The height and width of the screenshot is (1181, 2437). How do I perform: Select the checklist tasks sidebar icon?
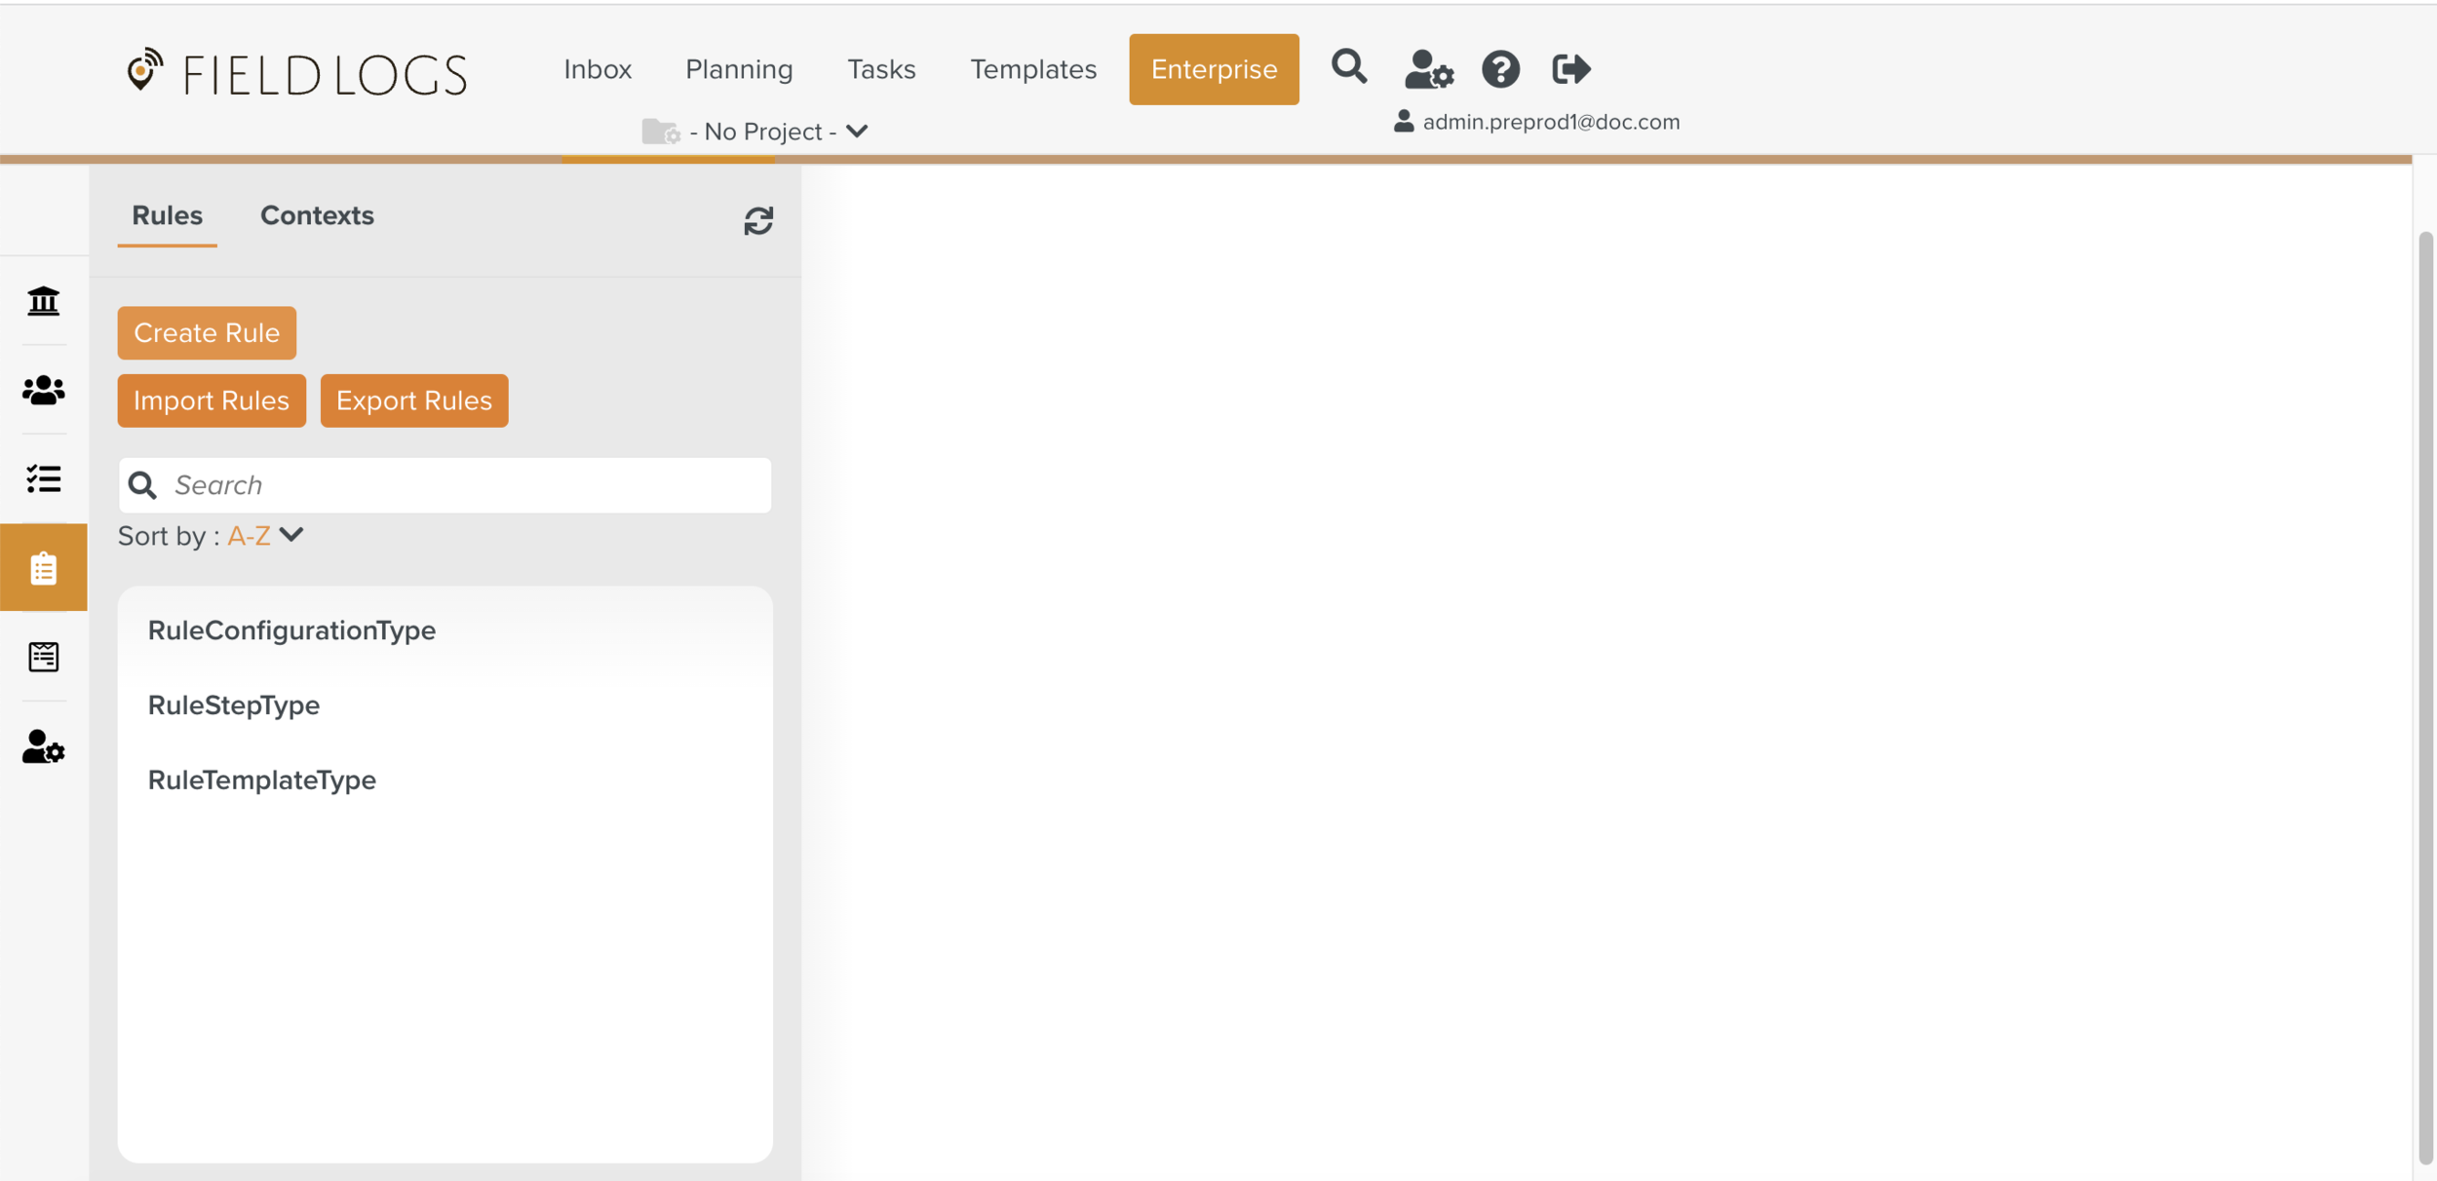click(43, 478)
